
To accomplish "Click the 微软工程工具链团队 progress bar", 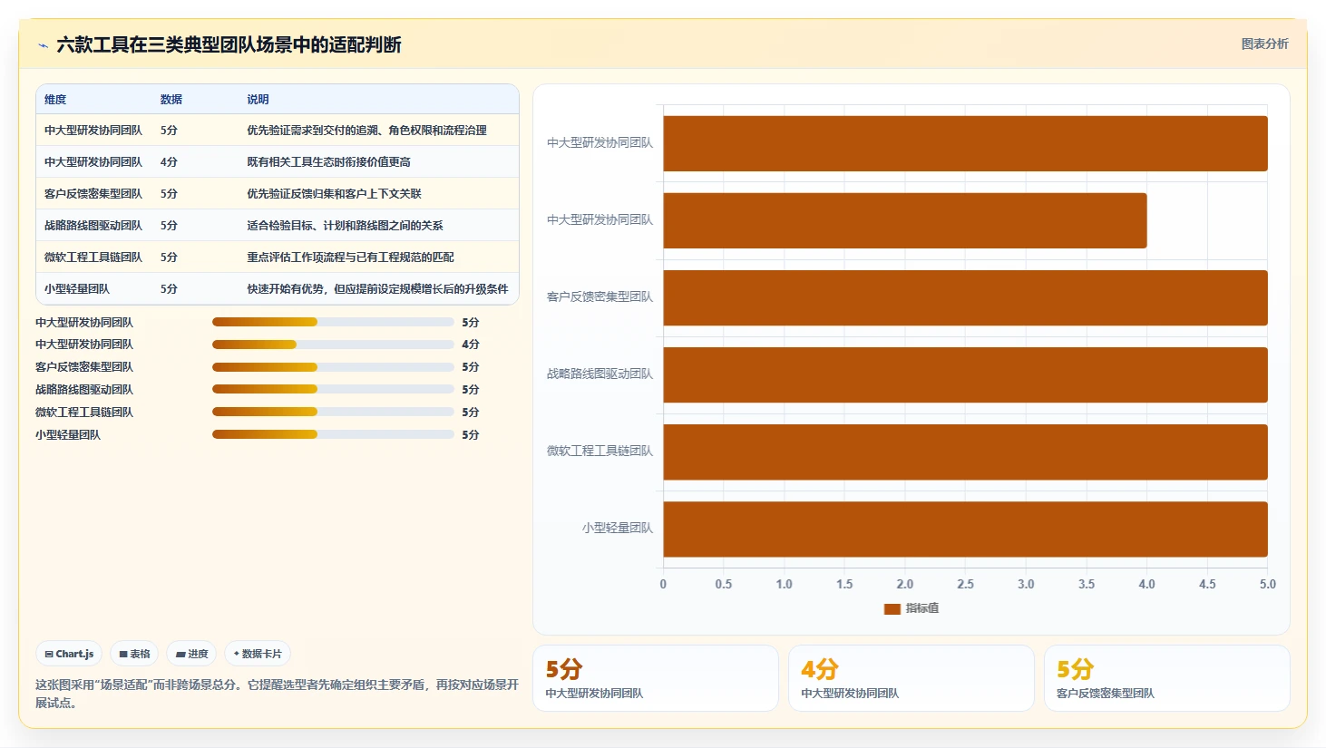I will click(333, 412).
